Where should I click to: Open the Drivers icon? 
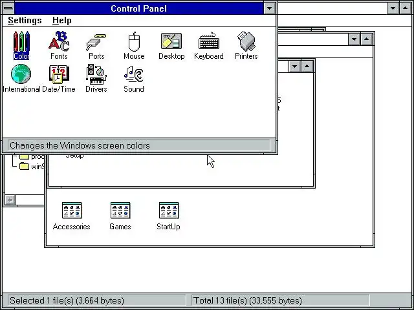coord(96,78)
